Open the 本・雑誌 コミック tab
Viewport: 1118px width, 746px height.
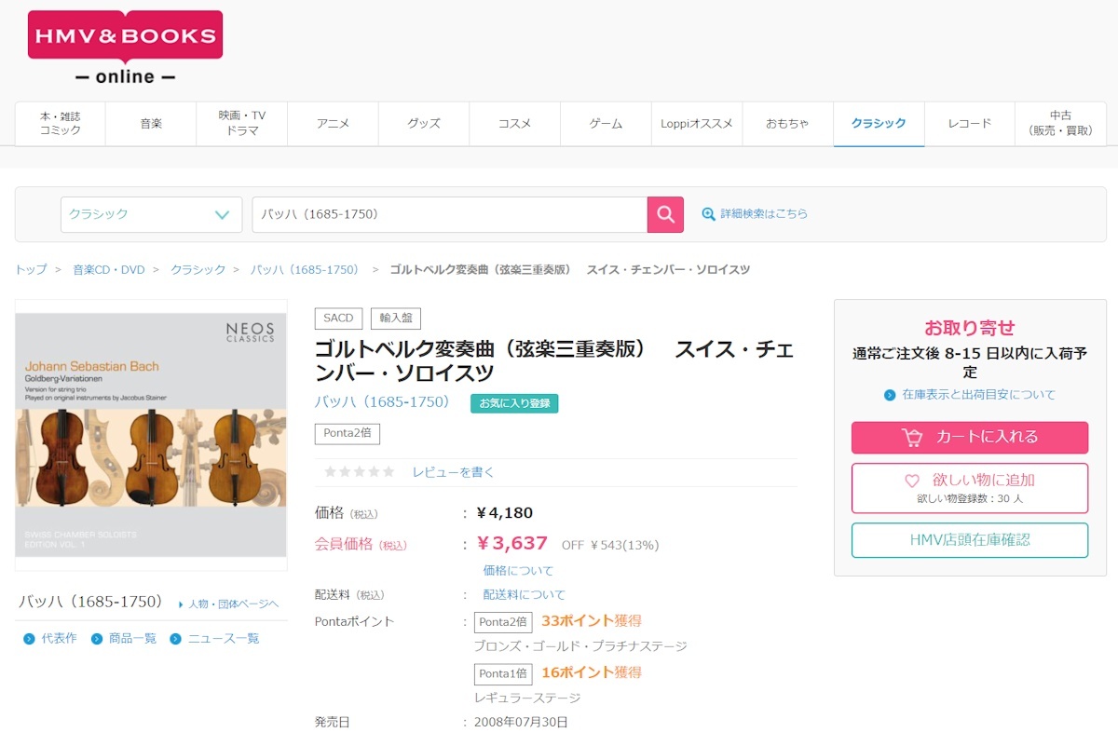(61, 124)
